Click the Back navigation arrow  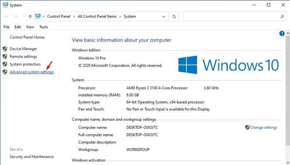7,17
